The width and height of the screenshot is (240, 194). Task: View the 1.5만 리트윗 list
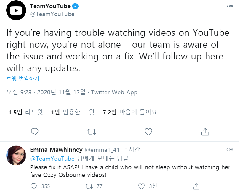click(25, 112)
